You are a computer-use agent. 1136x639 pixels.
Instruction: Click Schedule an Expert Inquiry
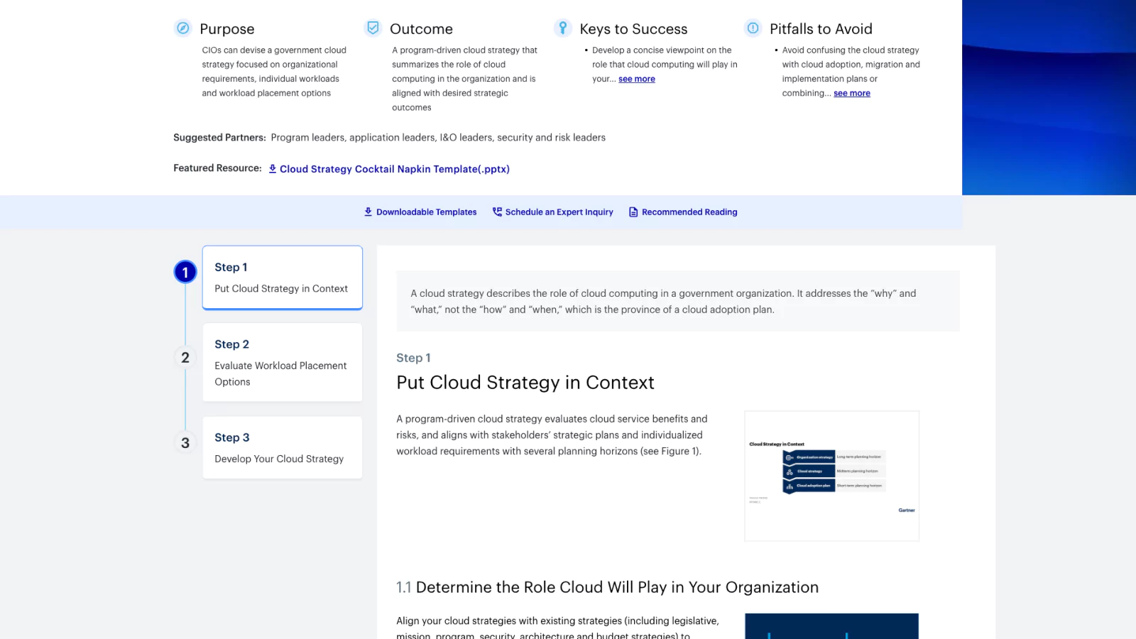[559, 212]
